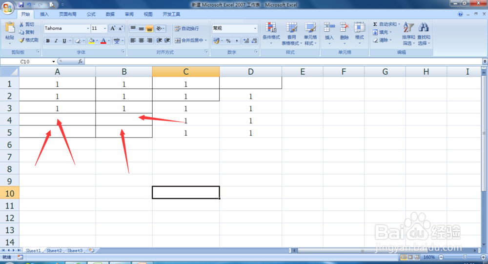
Task: Click the text orientation icon
Action: (160, 29)
